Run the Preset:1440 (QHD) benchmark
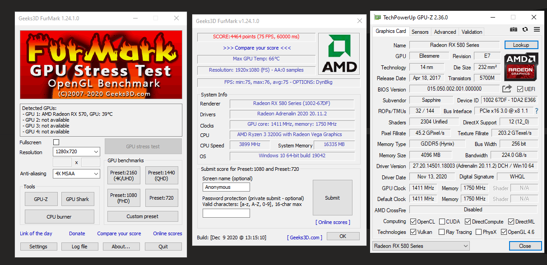Viewport: 547px width, 265px height. pos(162,175)
